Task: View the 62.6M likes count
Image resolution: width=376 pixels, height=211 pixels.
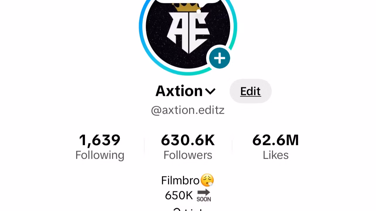Action: click(x=276, y=140)
